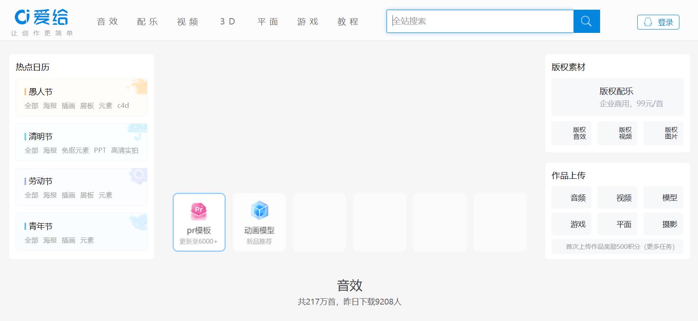This screenshot has height=321, width=698.
Task: Open the 平面 navigation menu
Action: (x=268, y=22)
